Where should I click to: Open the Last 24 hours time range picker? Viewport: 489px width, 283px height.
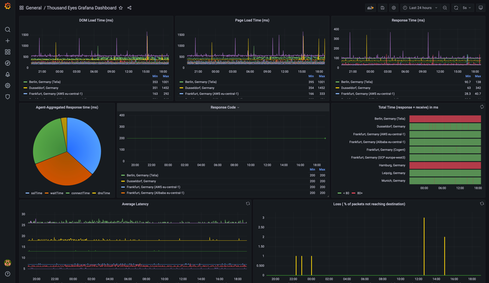click(420, 8)
